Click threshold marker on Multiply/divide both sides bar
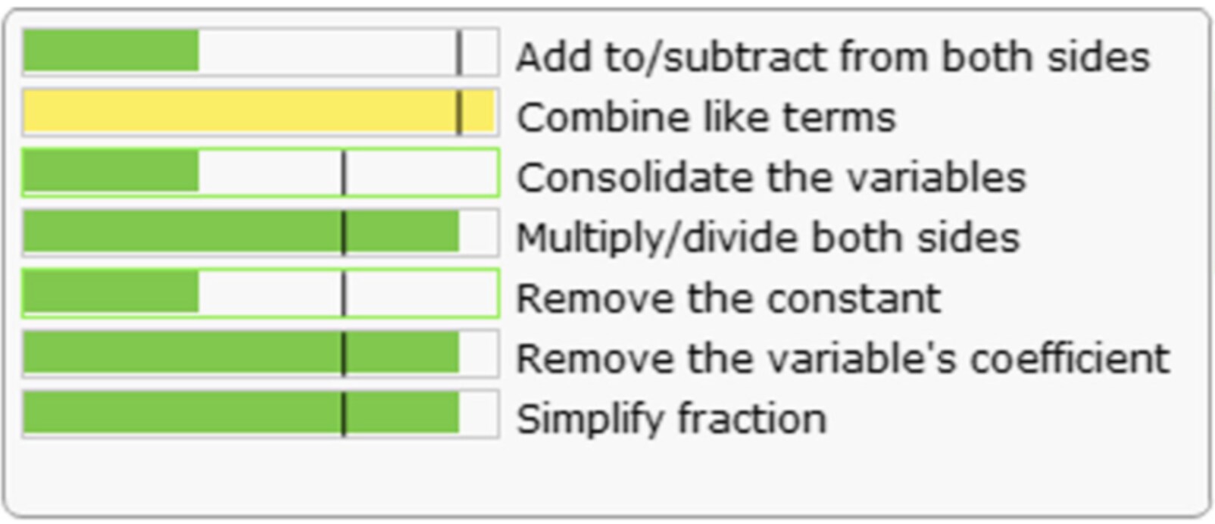Screen dimensions: 1215x524 [343, 232]
